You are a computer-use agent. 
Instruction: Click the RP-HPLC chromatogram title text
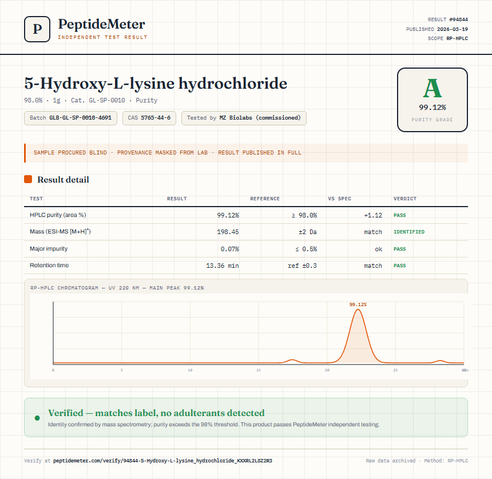[117, 288]
